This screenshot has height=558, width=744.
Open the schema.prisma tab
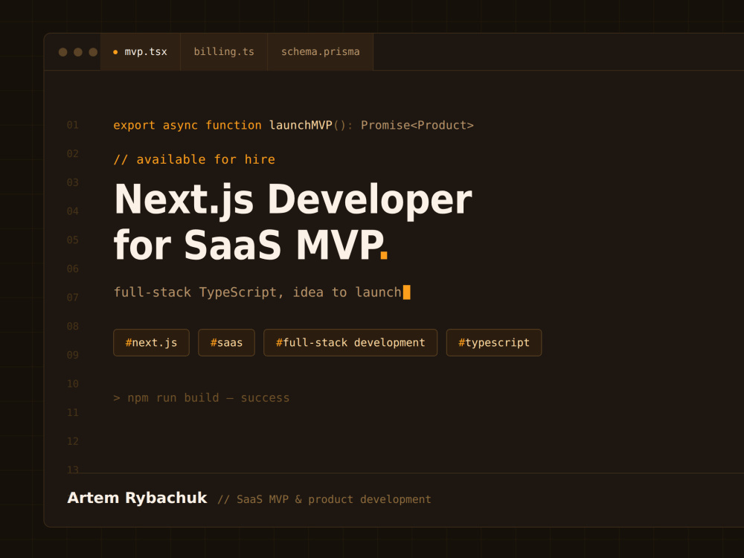point(320,52)
